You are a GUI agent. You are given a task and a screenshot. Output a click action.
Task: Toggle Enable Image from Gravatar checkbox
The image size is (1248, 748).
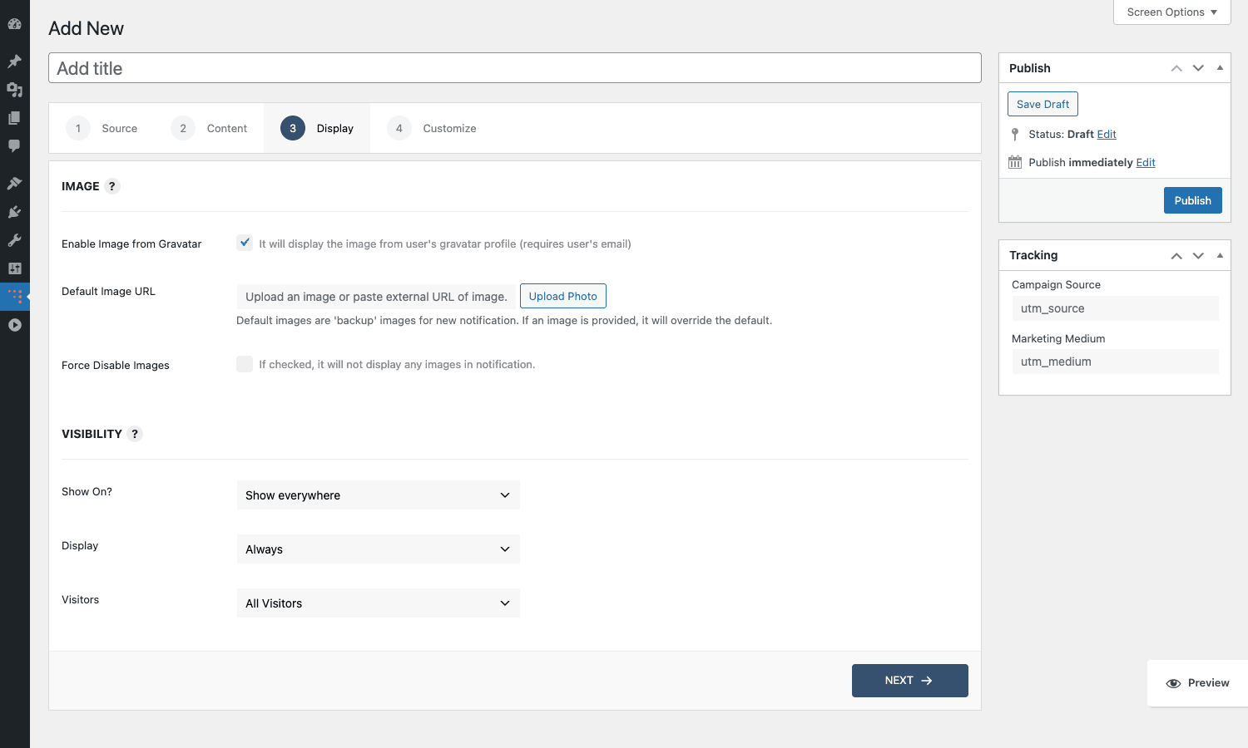245,243
